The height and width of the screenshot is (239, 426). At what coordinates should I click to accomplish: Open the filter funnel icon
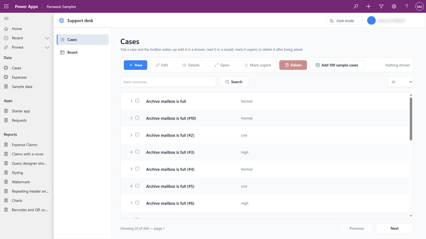[x=381, y=6]
